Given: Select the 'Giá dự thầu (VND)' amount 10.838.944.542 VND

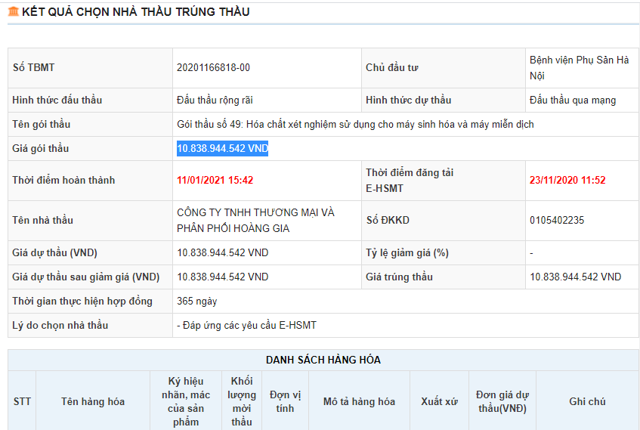Looking at the screenshot, I should coord(222,252).
